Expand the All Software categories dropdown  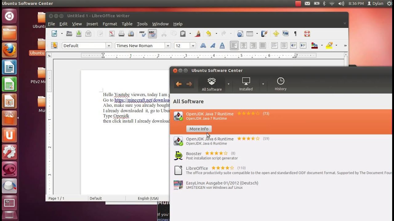click(x=228, y=84)
